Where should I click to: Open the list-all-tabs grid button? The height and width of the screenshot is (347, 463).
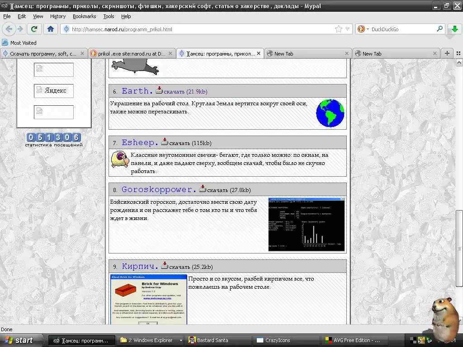(x=458, y=53)
